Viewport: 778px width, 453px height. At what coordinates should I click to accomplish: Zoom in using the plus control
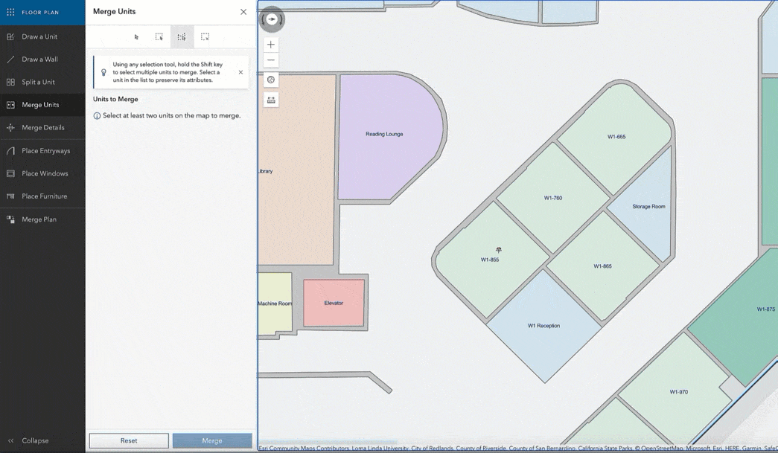[271, 44]
